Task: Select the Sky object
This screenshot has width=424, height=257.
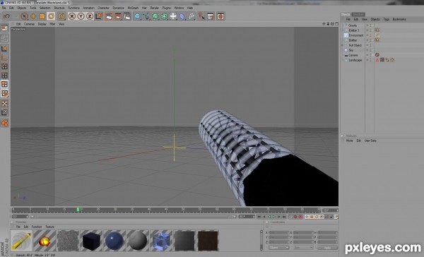Action: pyautogui.click(x=351, y=50)
